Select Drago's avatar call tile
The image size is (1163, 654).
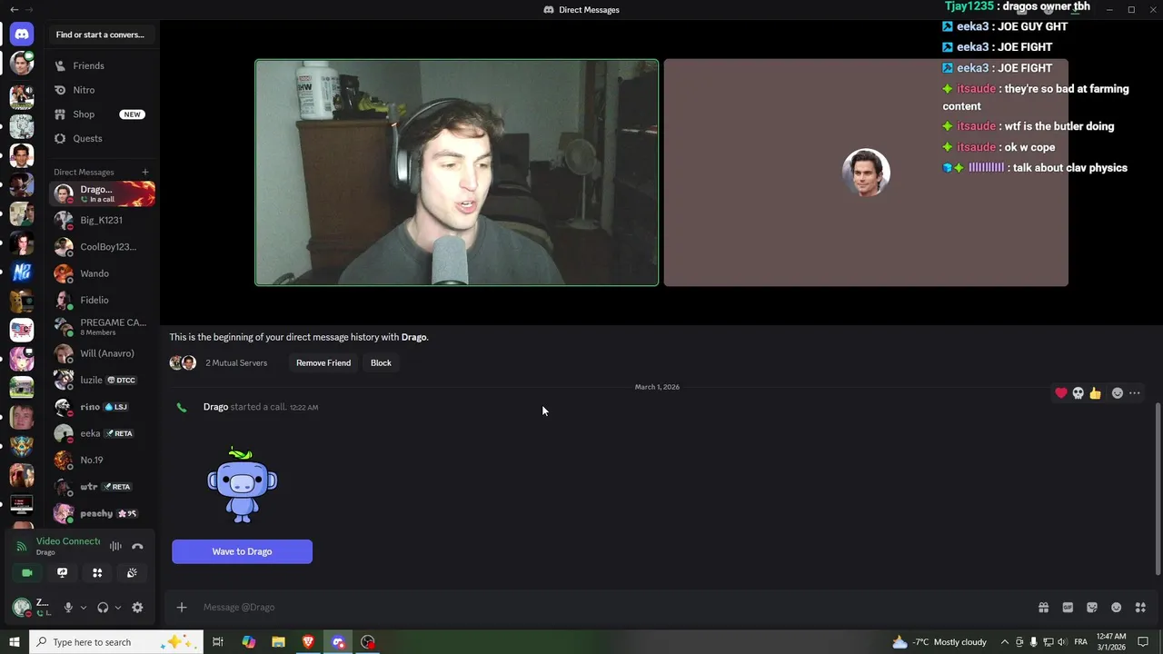tap(866, 173)
